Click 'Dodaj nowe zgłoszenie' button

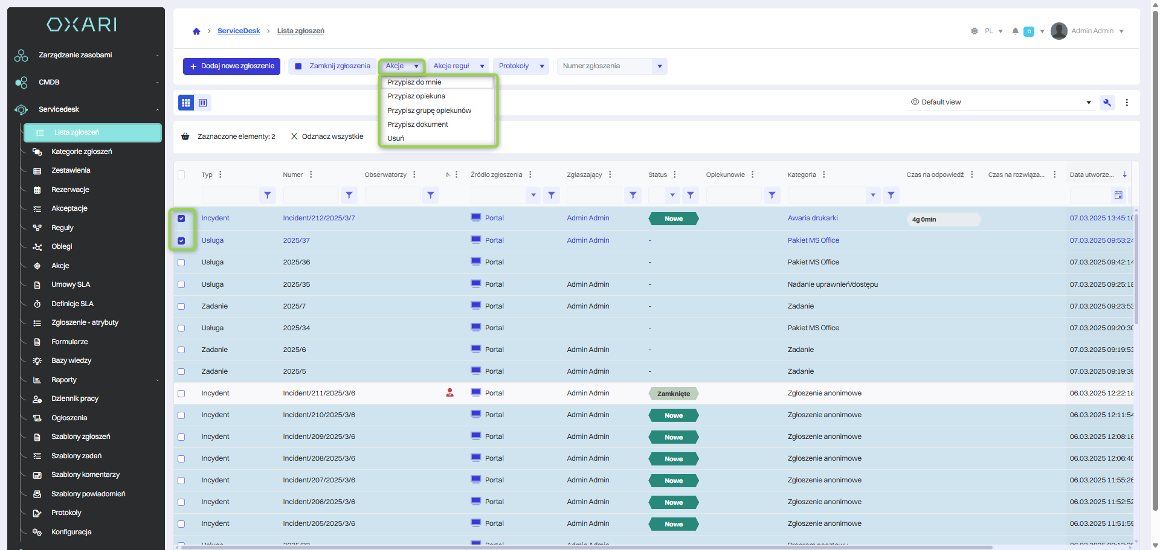point(231,66)
